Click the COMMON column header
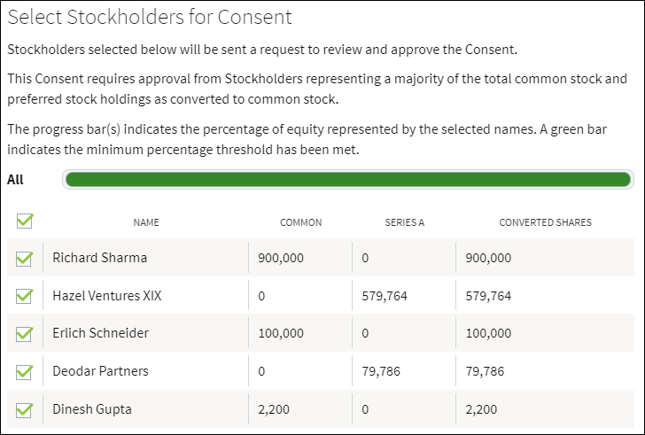This screenshot has width=645, height=435. click(x=300, y=222)
